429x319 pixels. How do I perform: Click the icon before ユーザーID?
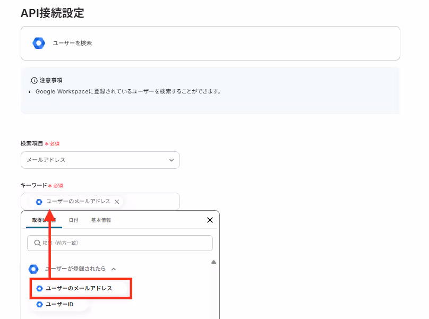point(40,304)
